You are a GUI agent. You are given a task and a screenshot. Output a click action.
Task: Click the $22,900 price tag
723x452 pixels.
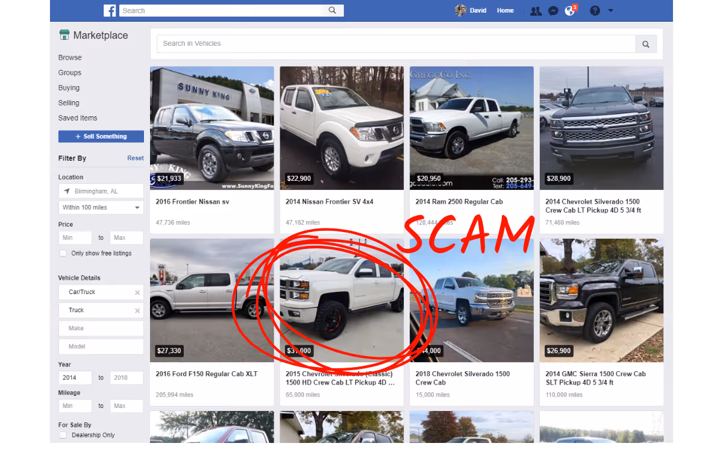coord(299,179)
